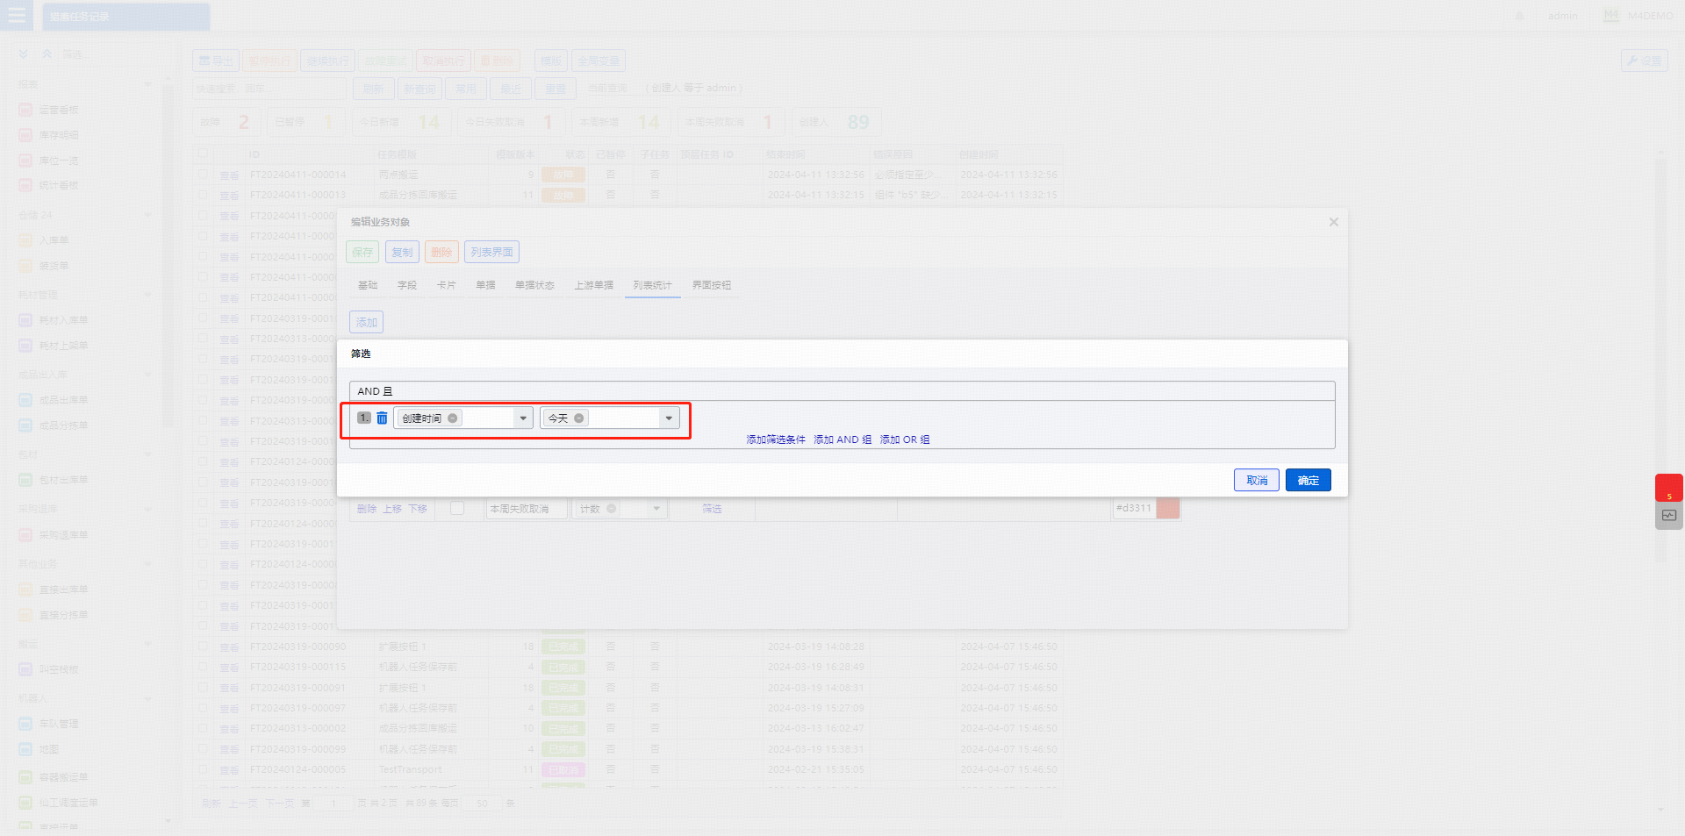Viewport: 1685px width, 836px height.
Task: Clear the 今天 tag in the value selector
Action: click(579, 418)
